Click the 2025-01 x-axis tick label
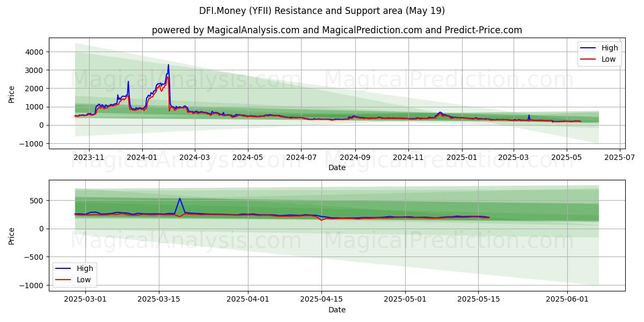Image resolution: width=644 pixels, height=322 pixels. tap(462, 158)
